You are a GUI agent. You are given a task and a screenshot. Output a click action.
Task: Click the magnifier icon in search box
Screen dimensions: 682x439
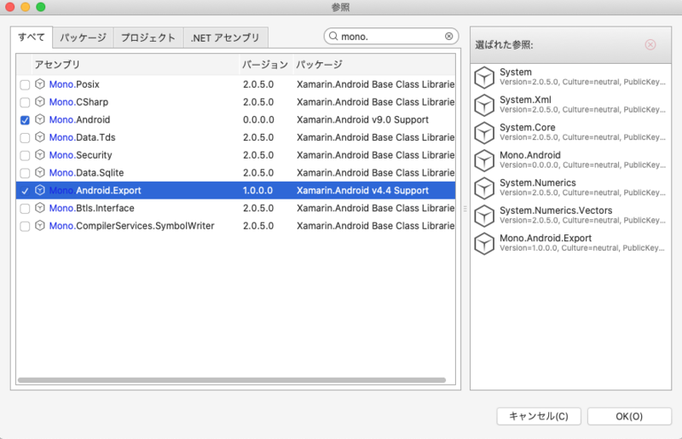333,36
